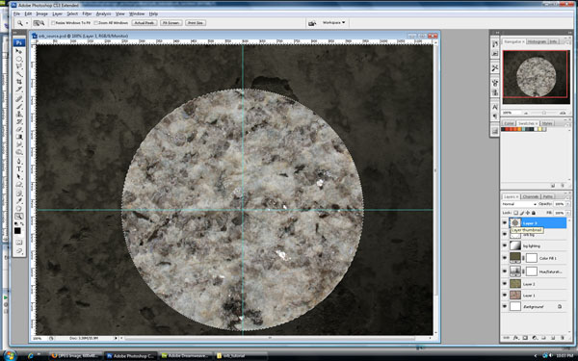
Task: Select the Healing Brush tool
Action: 19,99
